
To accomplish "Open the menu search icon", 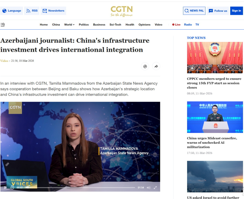I will point(3,25).
